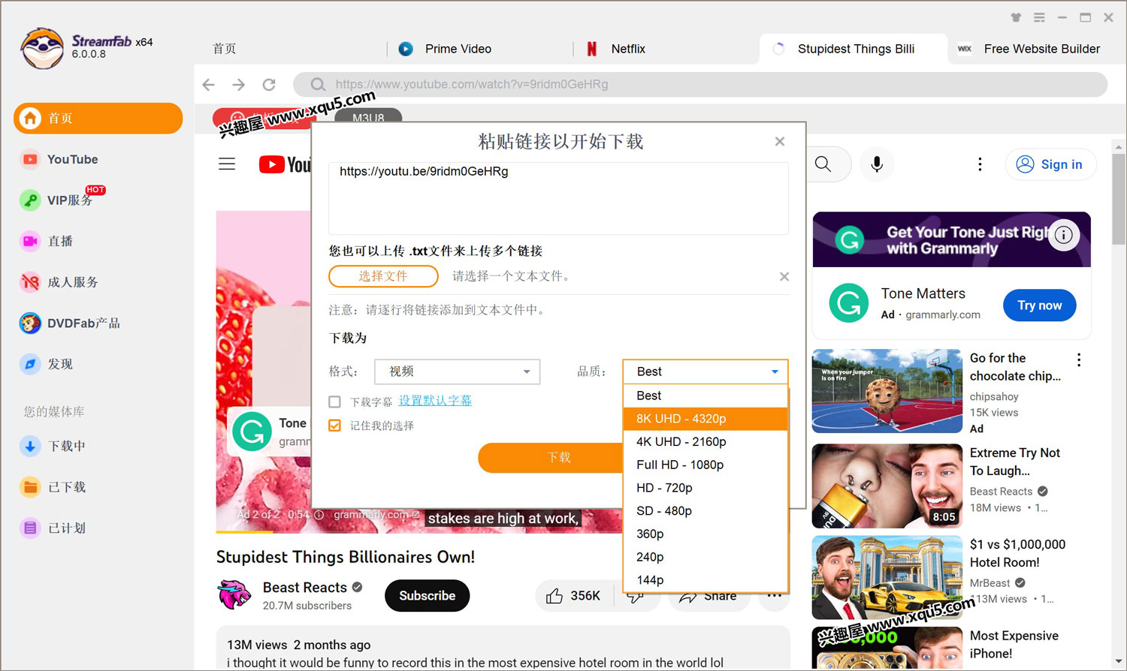The height and width of the screenshot is (671, 1127).
Task: Go back with the left arrow icon
Action: click(209, 85)
